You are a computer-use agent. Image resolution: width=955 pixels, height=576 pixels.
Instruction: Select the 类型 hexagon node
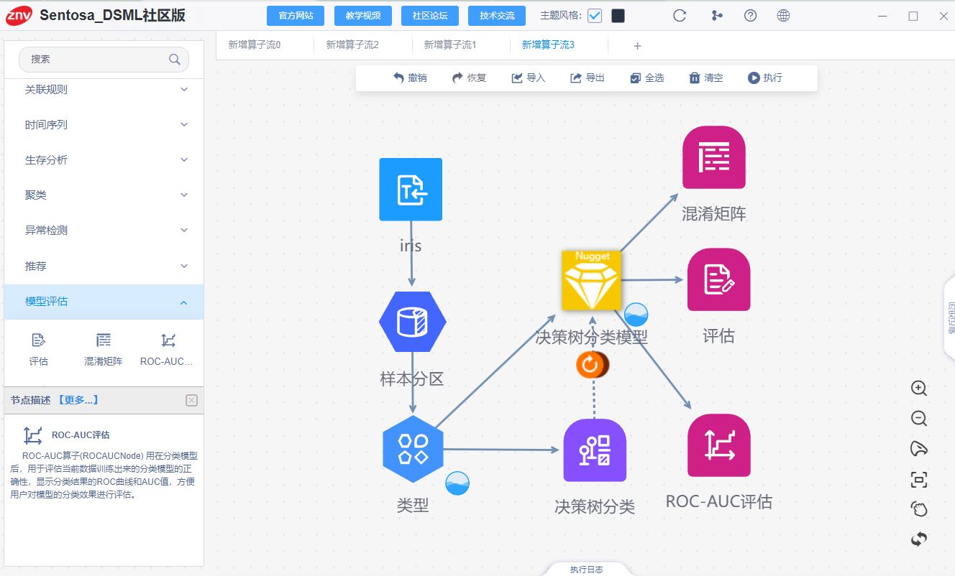pos(413,449)
